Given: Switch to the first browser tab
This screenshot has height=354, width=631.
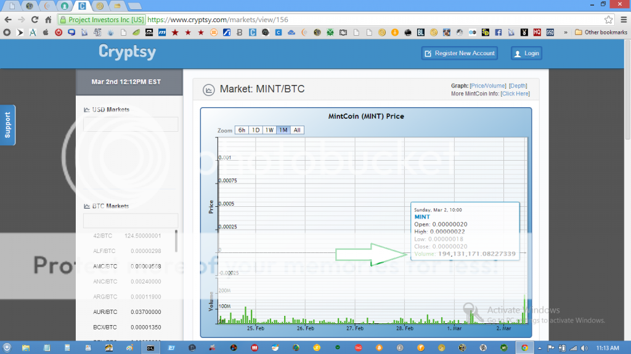Looking at the screenshot, I should point(12,6).
